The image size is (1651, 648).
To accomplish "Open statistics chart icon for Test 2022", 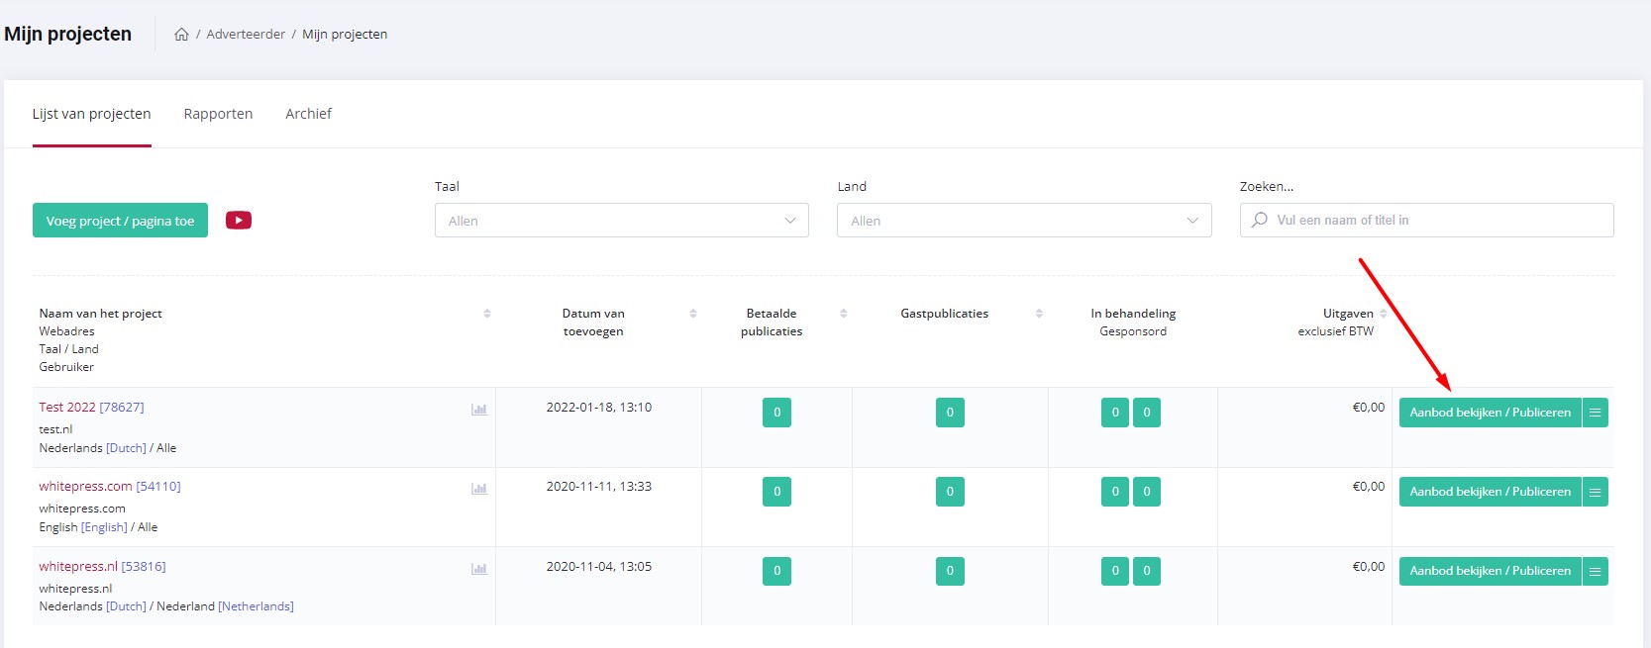I will click(479, 410).
